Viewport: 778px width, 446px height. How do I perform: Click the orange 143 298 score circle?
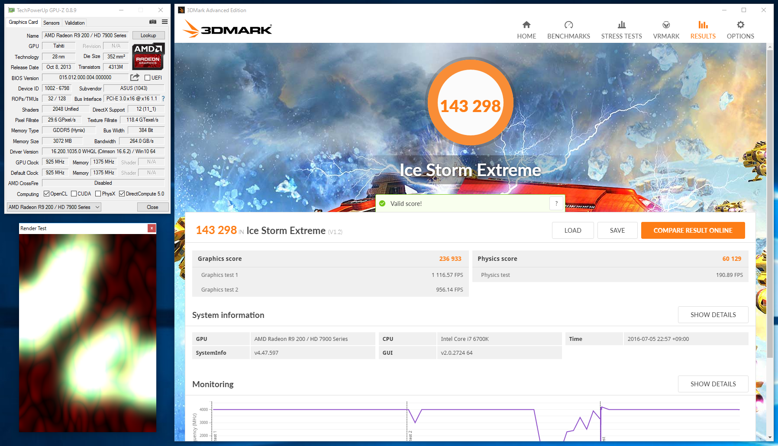pos(470,103)
